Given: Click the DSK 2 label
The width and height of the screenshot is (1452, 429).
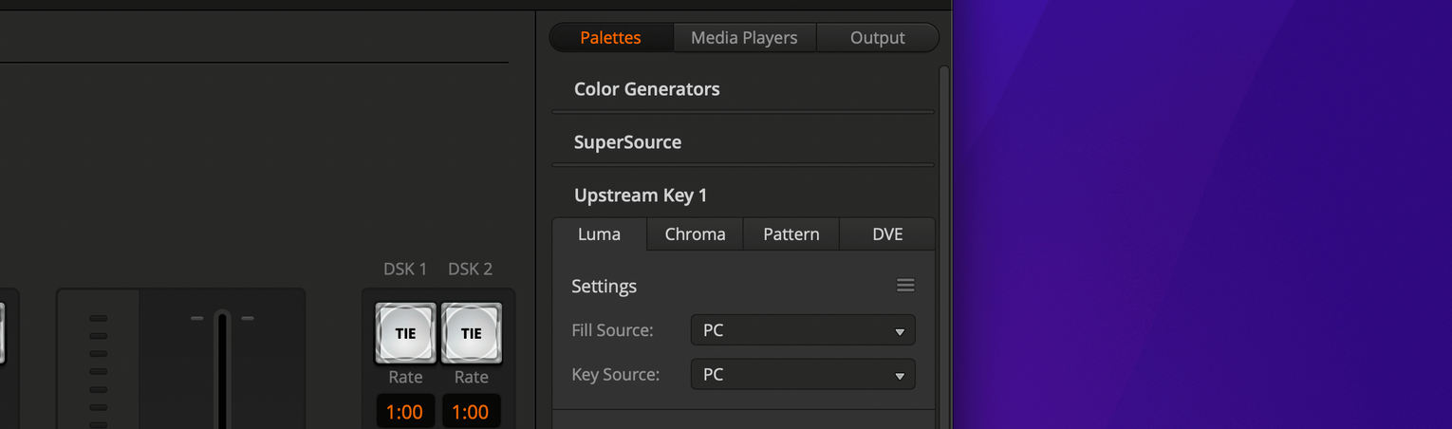Looking at the screenshot, I should coord(471,270).
